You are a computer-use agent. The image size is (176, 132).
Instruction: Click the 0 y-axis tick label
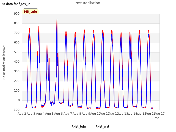tap(19, 100)
